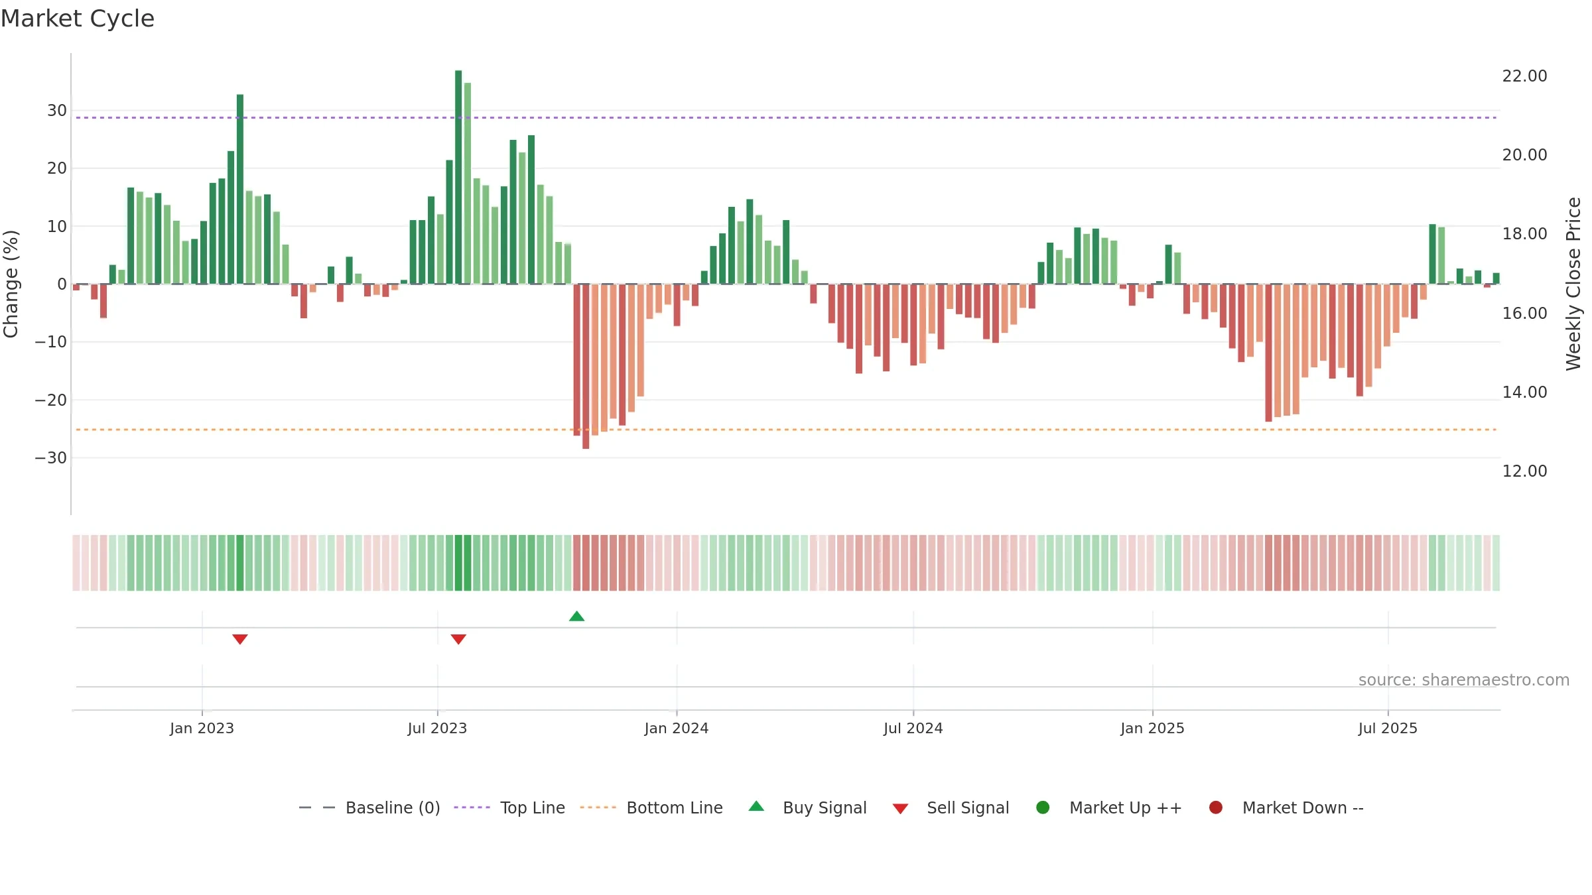Toggle the Baseline (0) legend entry

369,807
